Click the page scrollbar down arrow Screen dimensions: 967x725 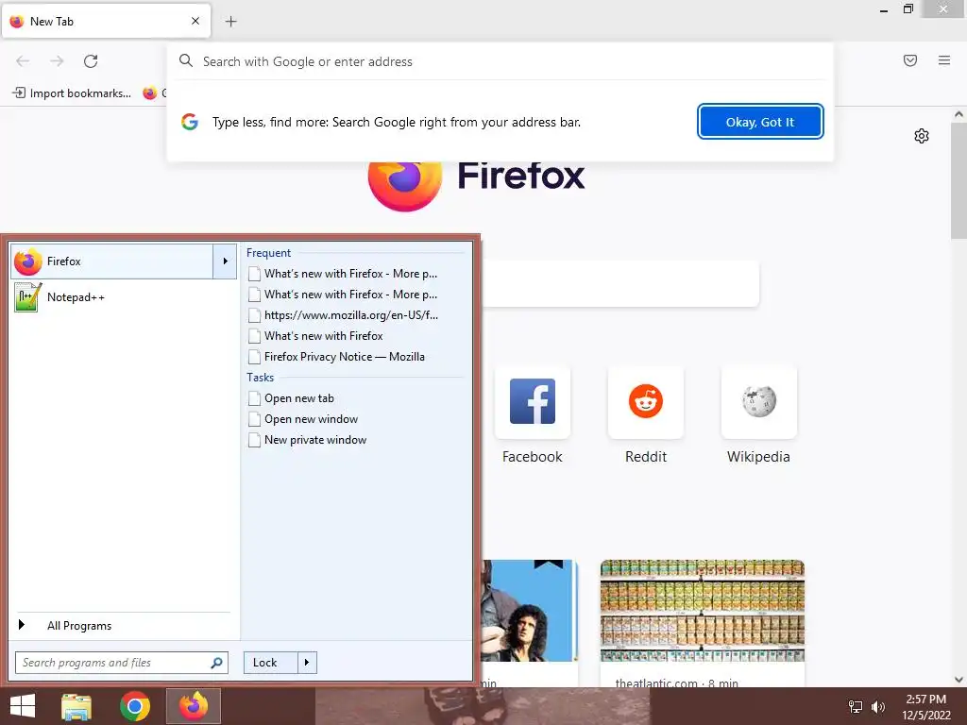point(959,680)
